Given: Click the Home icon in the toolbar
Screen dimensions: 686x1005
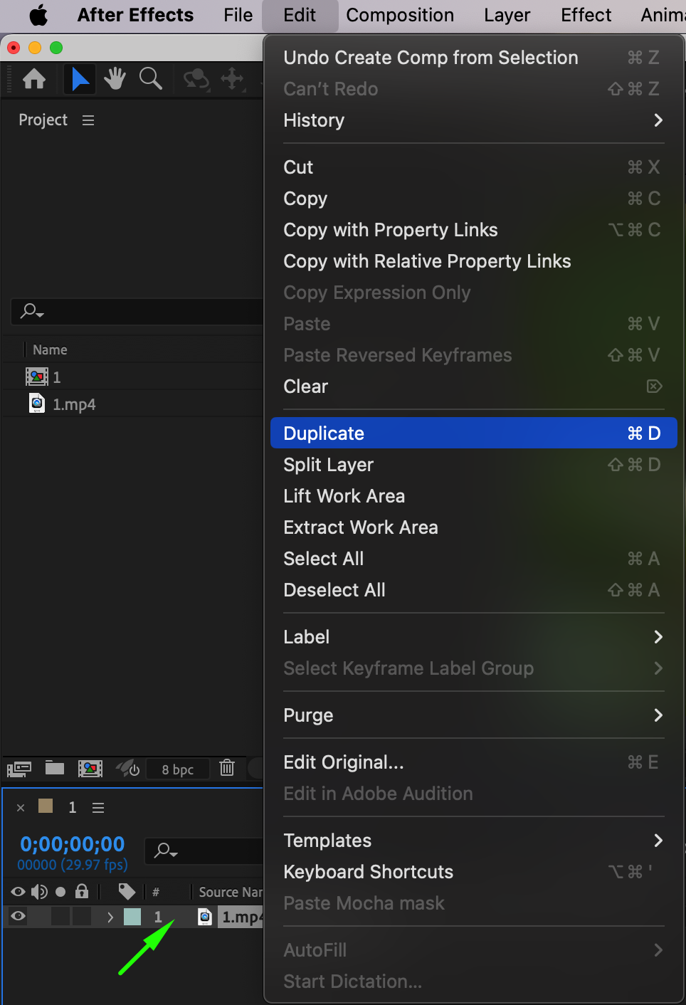Looking at the screenshot, I should pos(34,78).
